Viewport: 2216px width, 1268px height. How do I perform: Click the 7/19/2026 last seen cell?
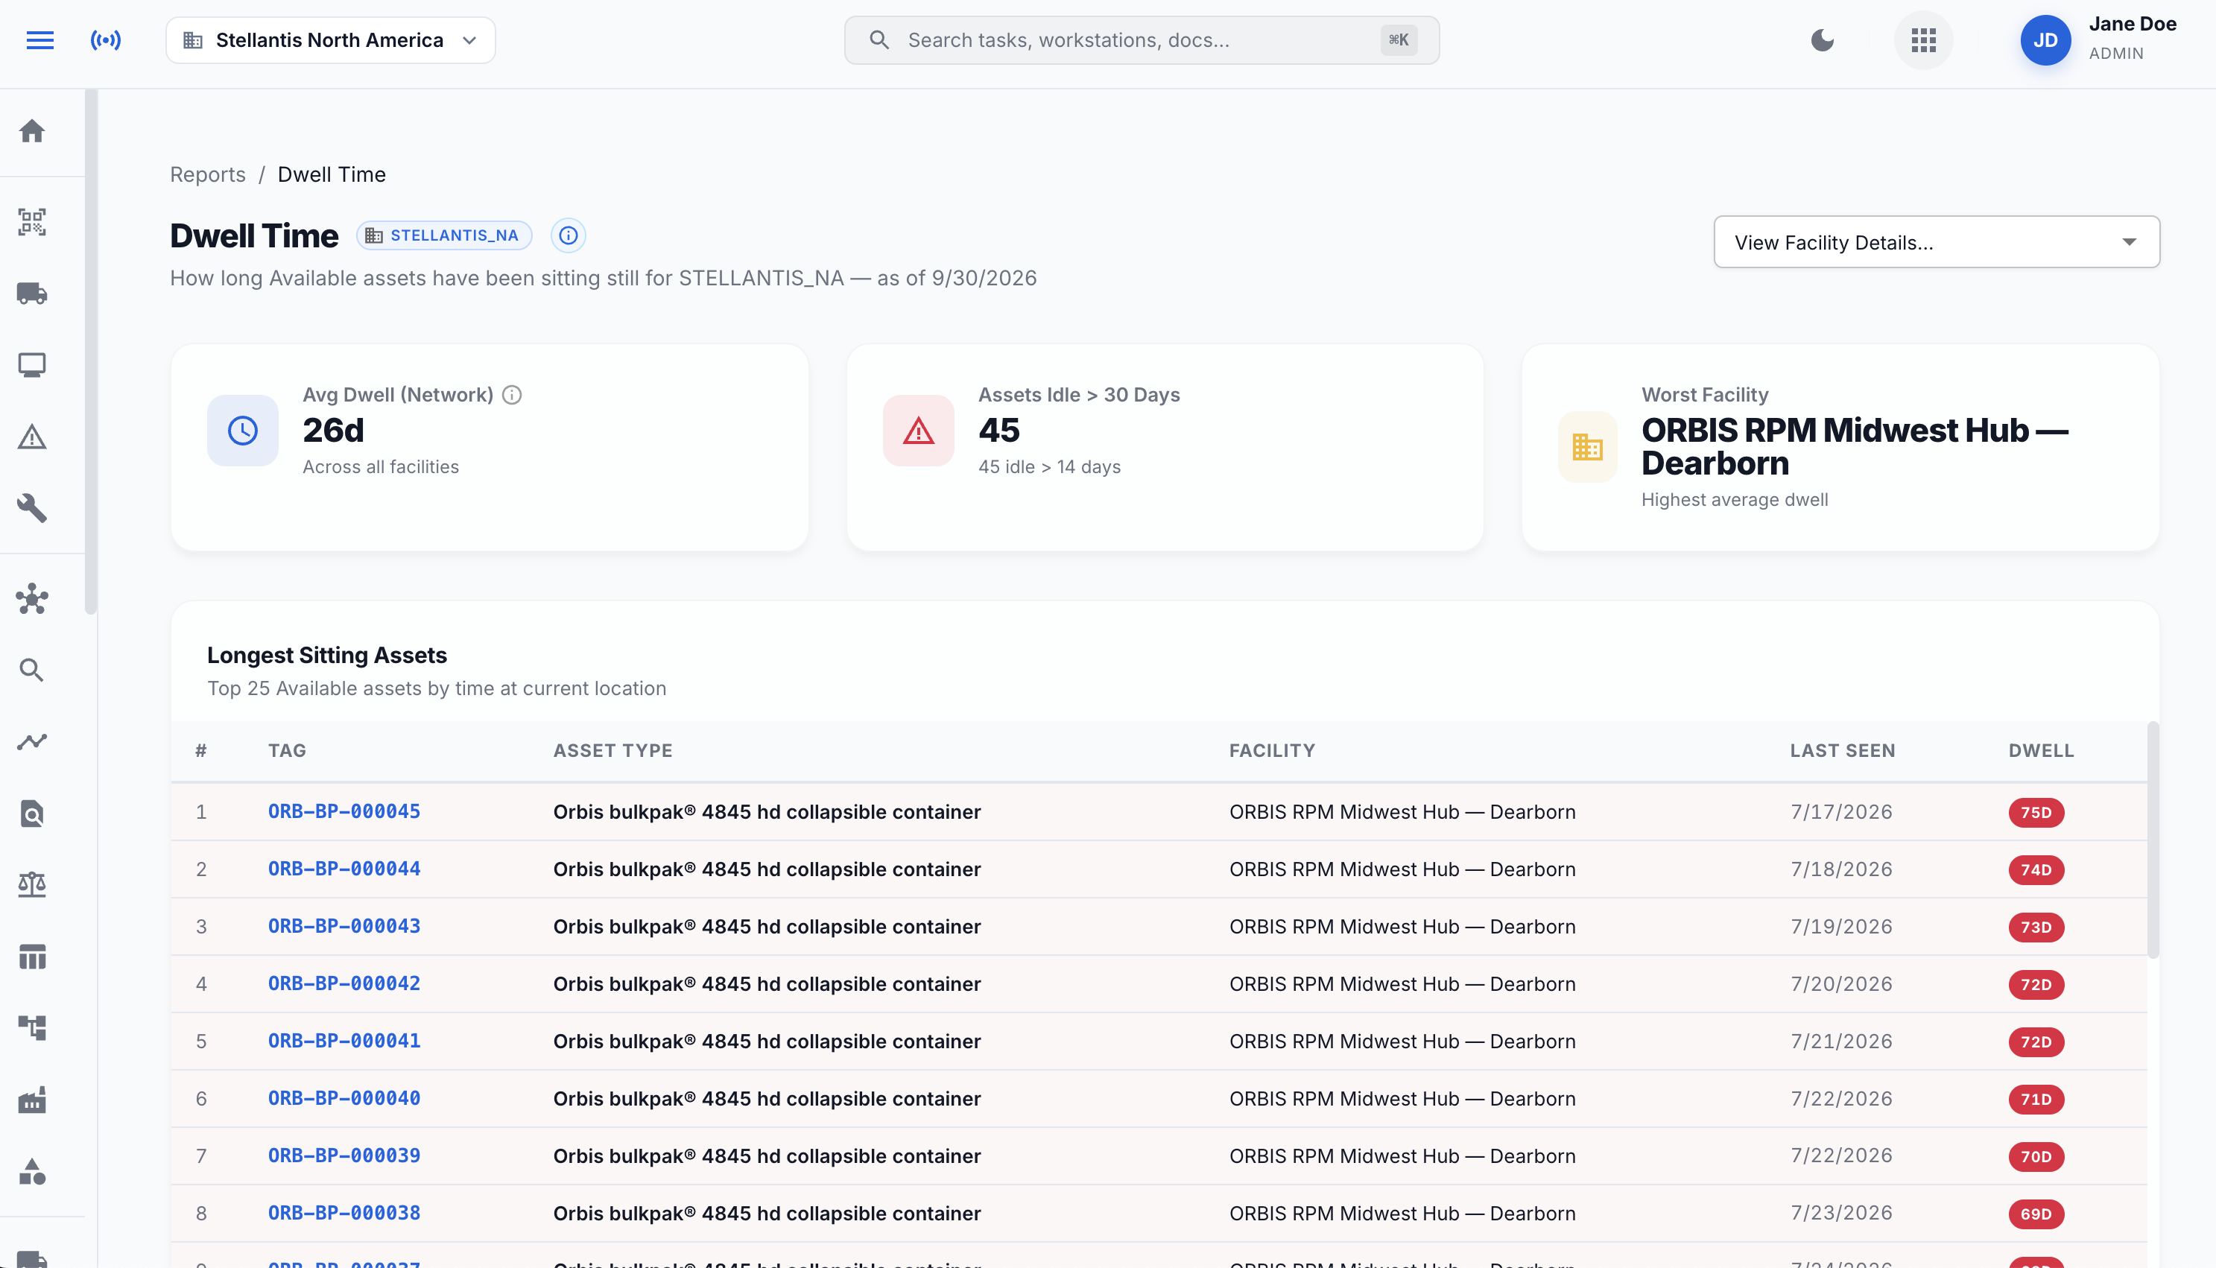(x=1842, y=927)
